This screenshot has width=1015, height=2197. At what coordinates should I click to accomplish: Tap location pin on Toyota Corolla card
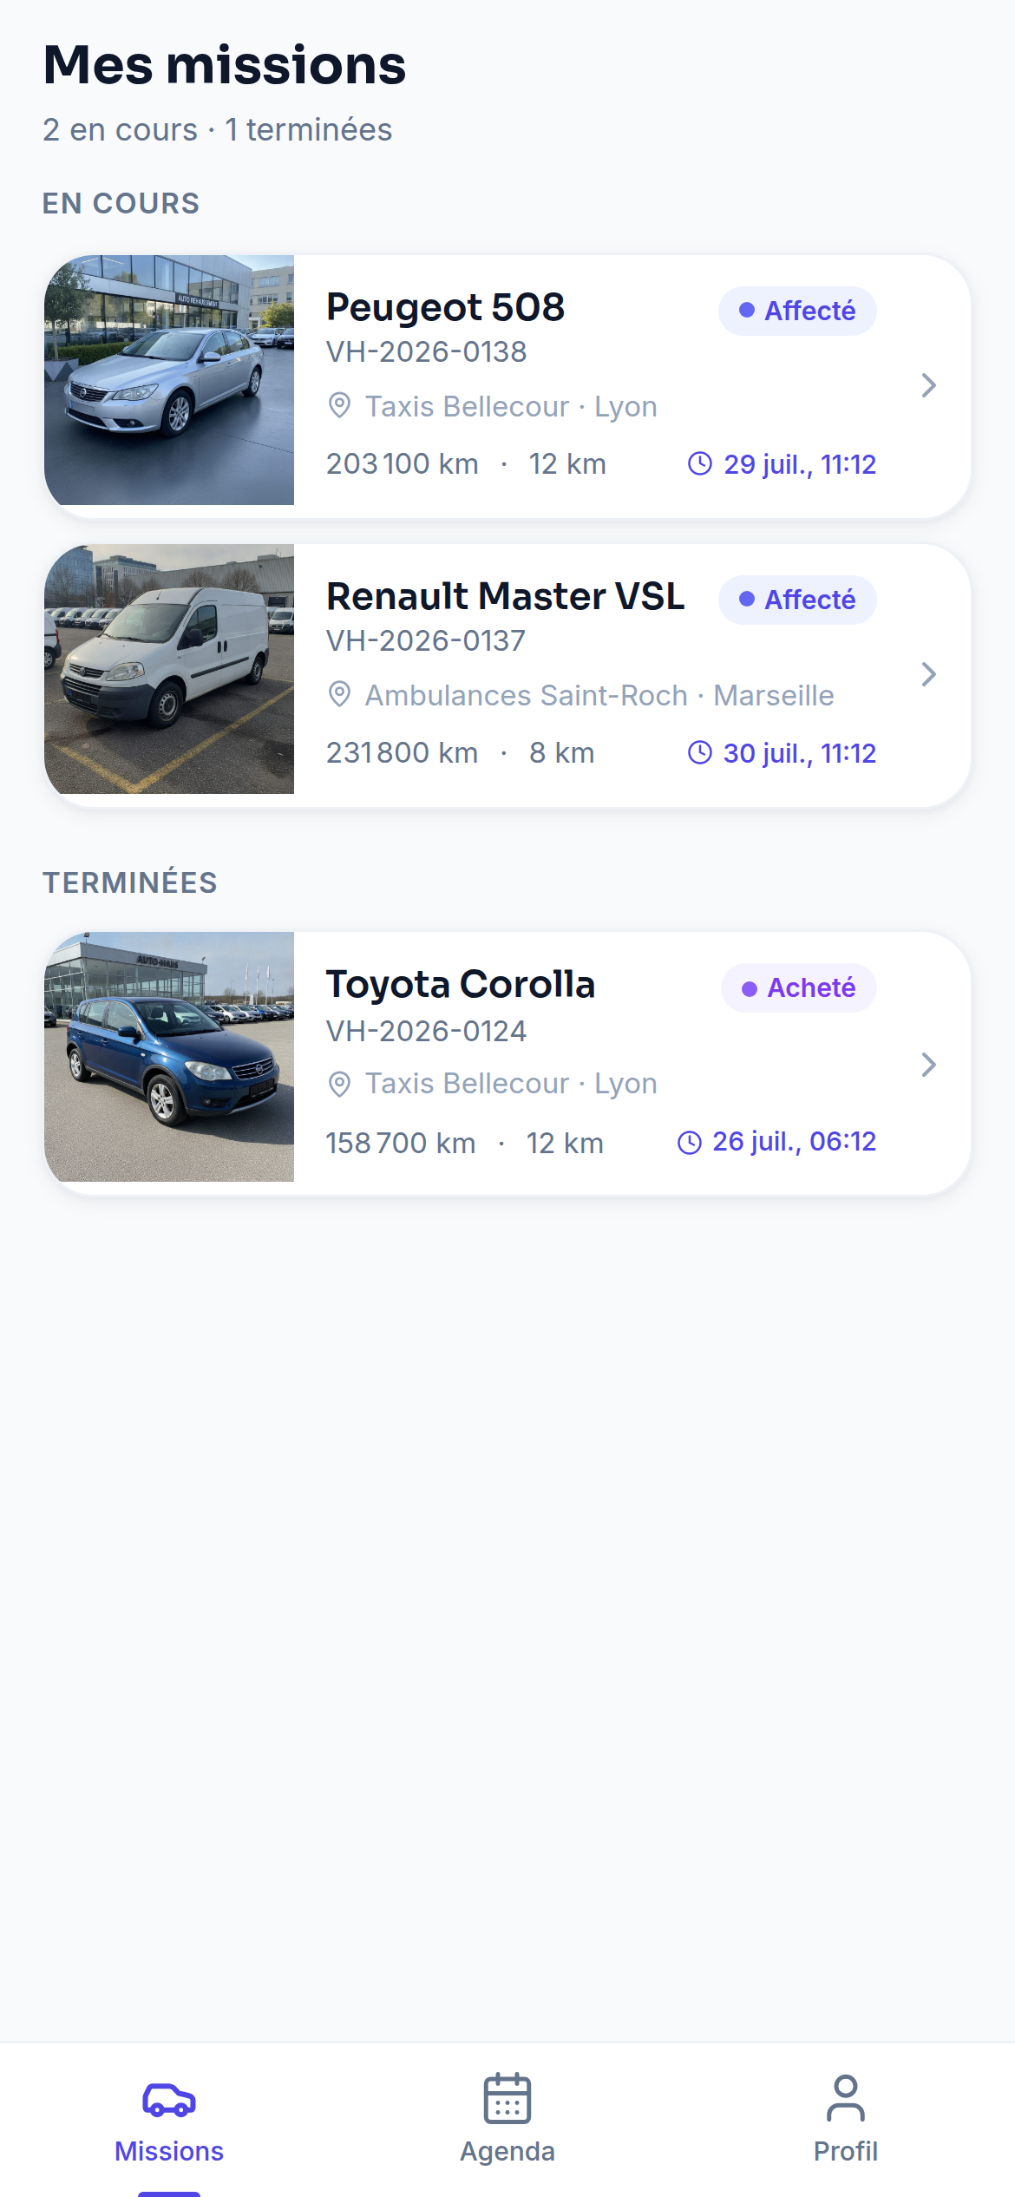coord(340,1083)
